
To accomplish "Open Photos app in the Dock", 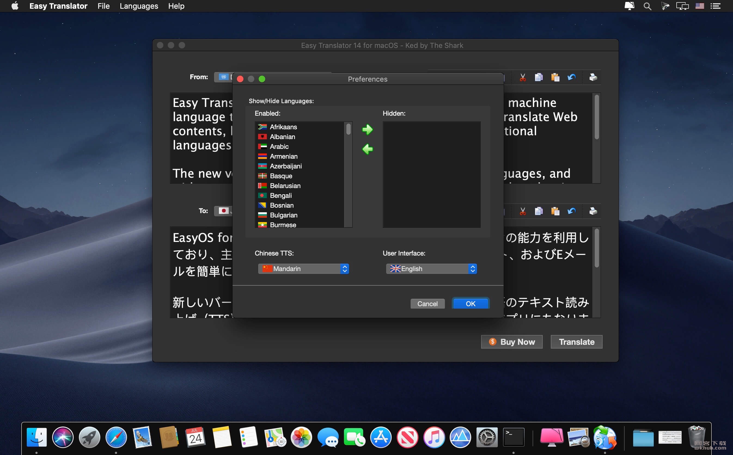I will pos(301,437).
